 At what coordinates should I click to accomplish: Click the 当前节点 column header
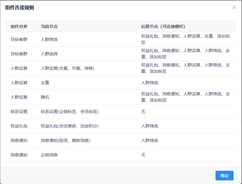point(49,26)
